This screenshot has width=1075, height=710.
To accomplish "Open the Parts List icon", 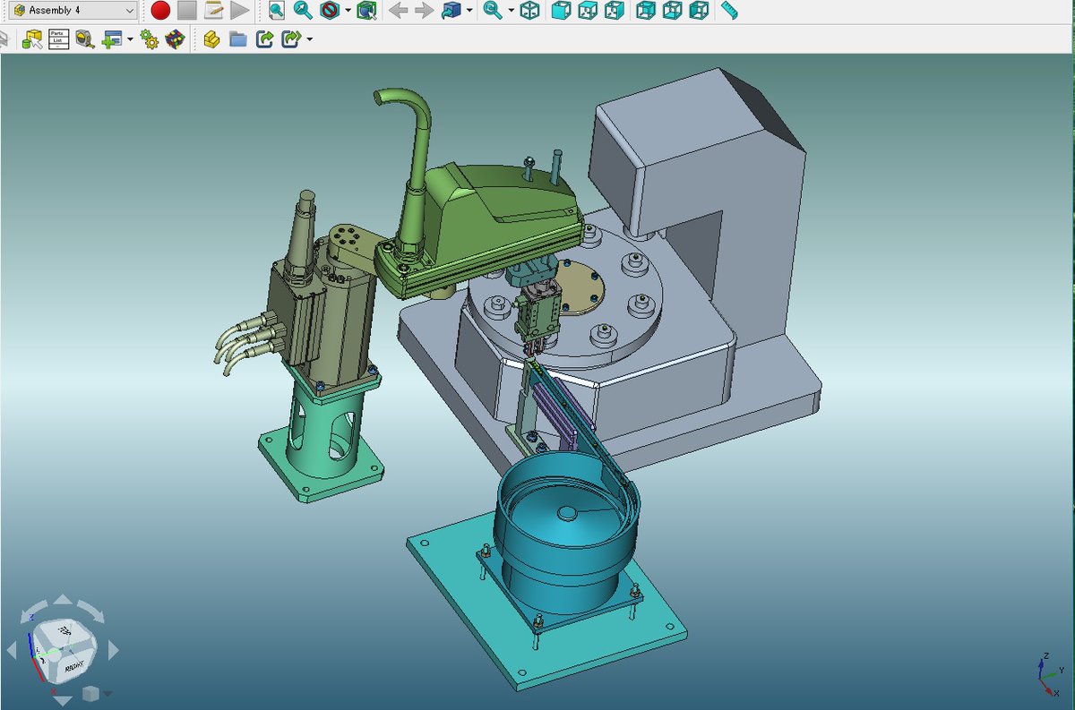I will point(58,39).
